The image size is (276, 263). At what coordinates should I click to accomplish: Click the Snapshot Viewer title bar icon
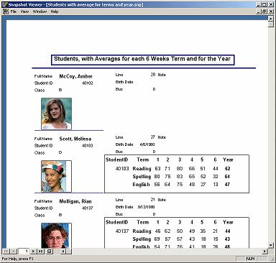pyautogui.click(x=4, y=4)
